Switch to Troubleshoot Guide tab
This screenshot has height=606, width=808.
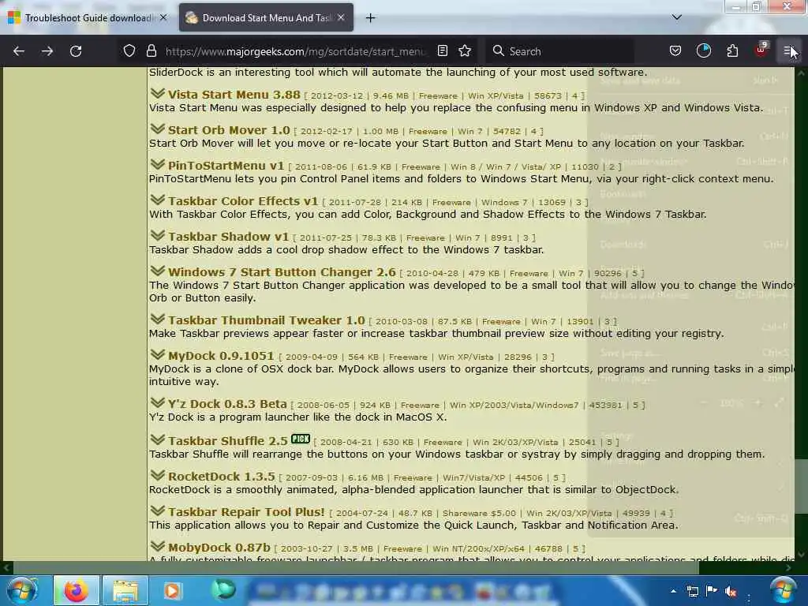pyautogui.click(x=88, y=18)
